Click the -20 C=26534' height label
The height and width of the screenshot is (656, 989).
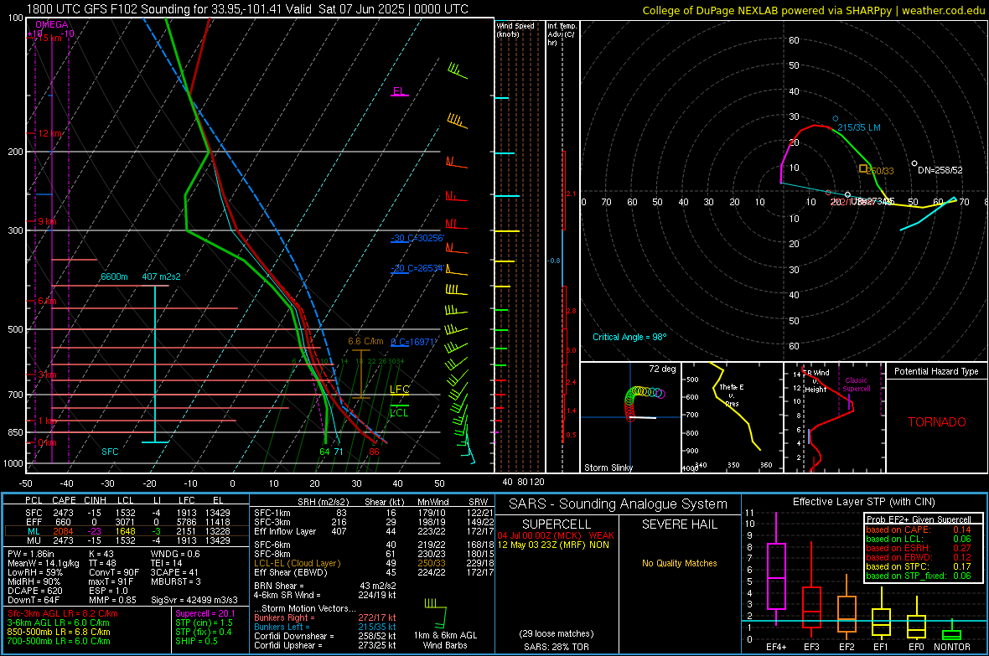(x=417, y=268)
